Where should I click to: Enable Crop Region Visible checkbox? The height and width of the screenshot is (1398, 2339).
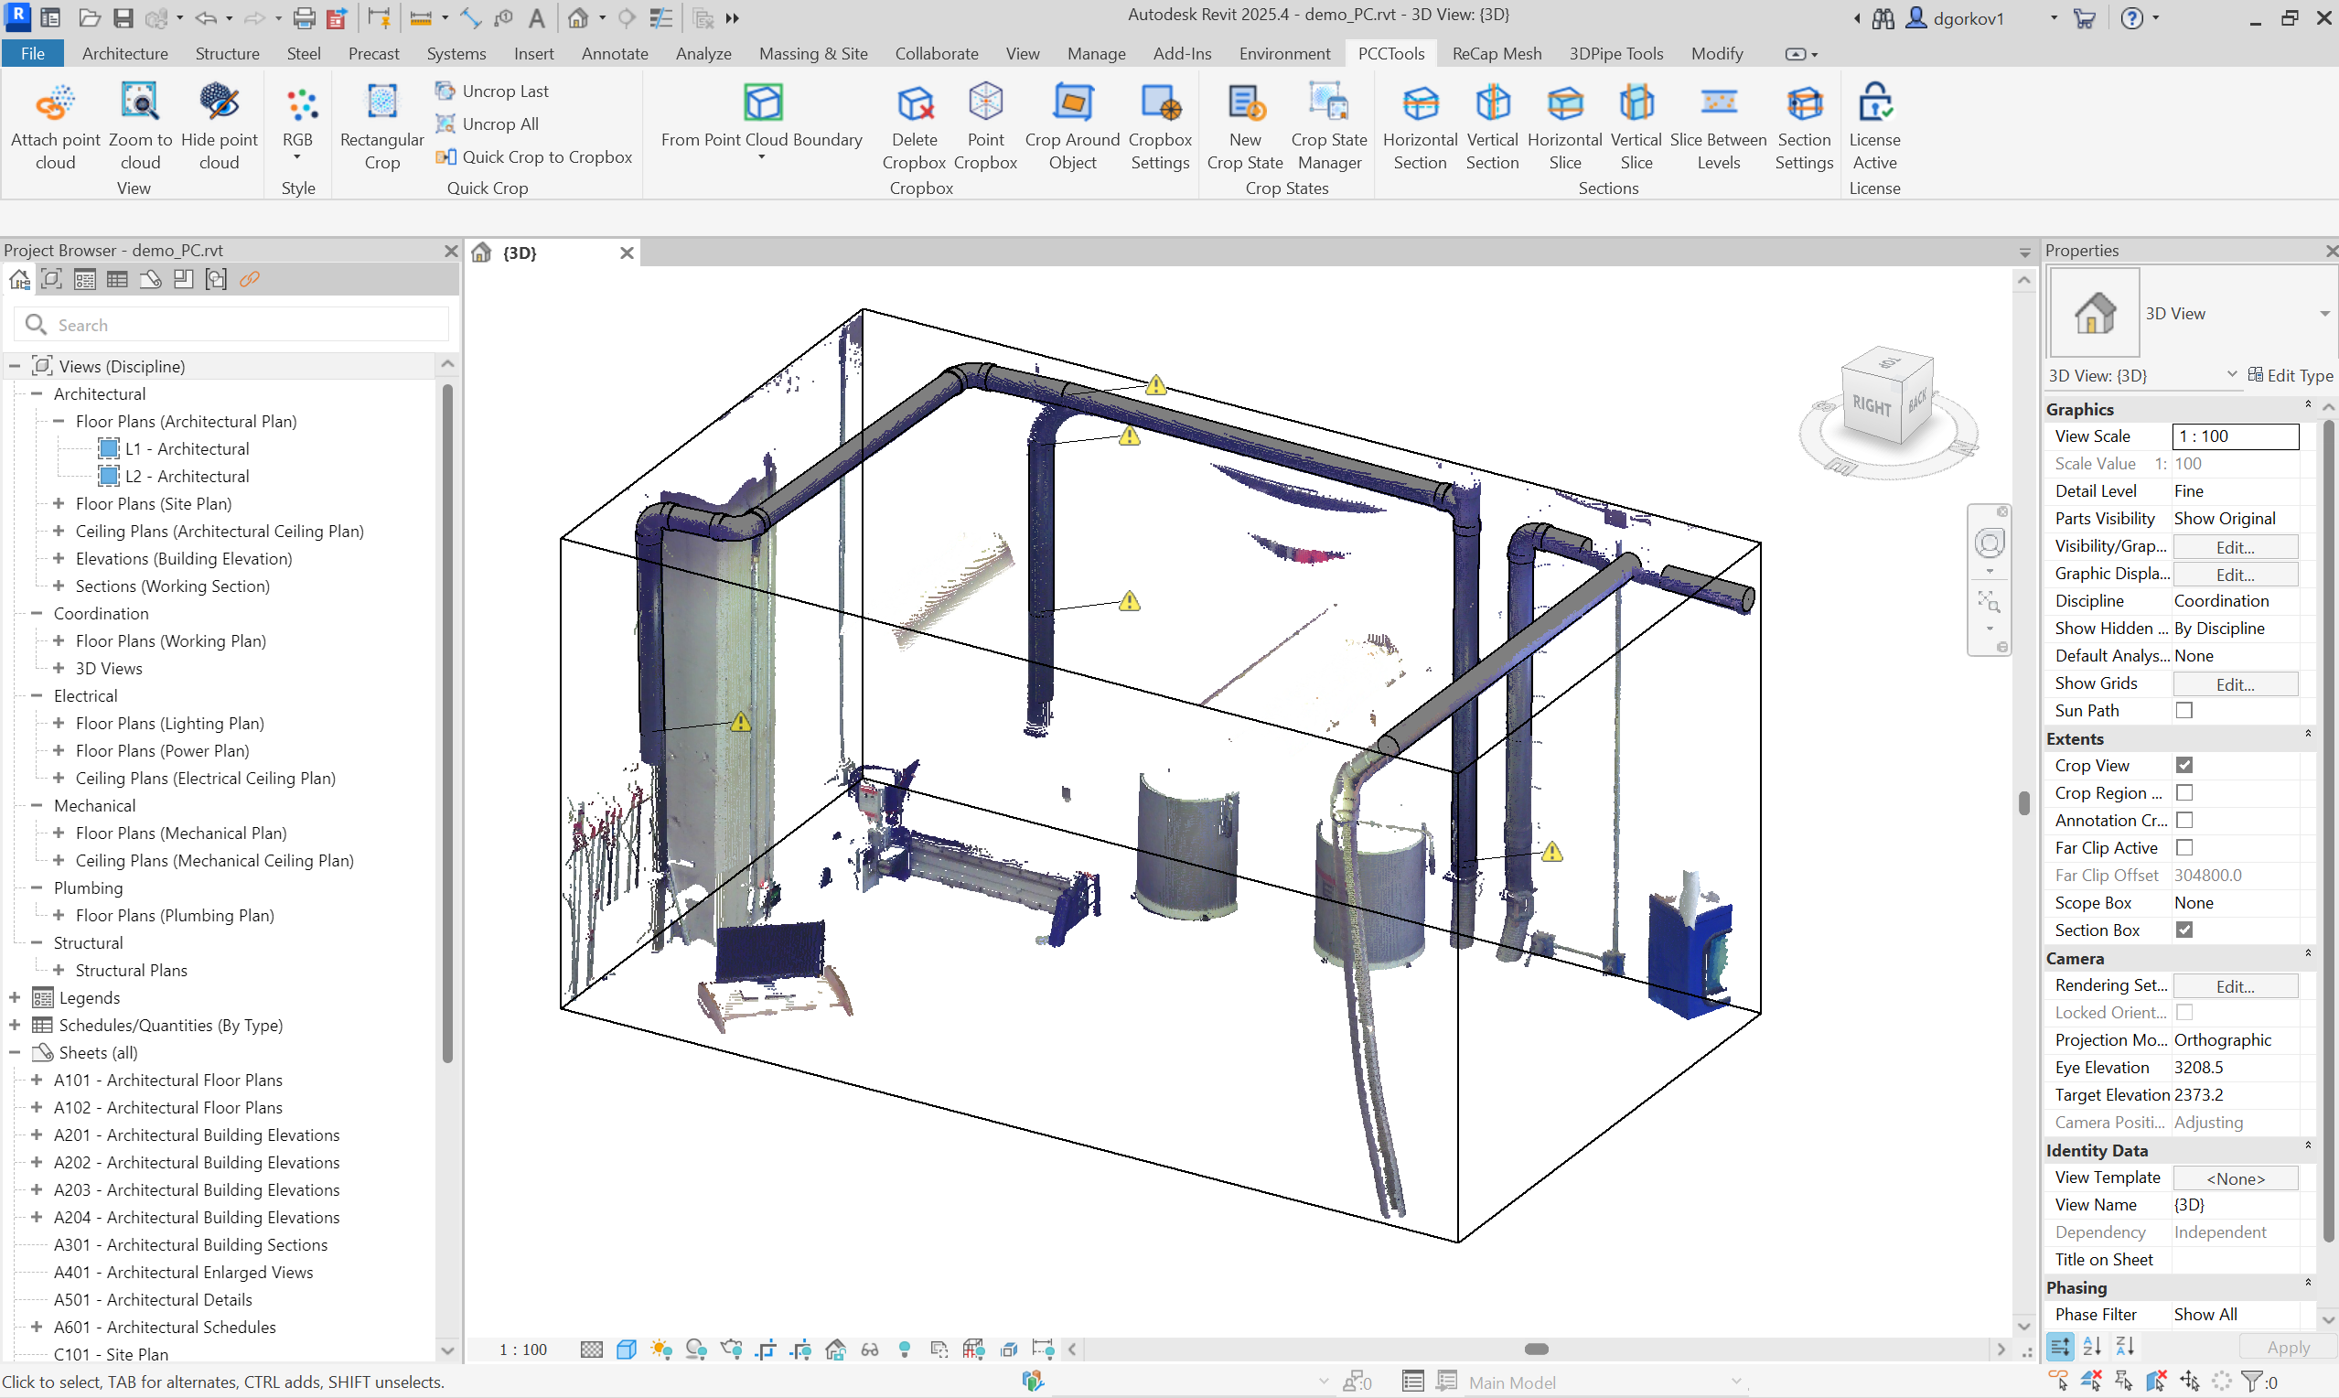tap(2183, 792)
